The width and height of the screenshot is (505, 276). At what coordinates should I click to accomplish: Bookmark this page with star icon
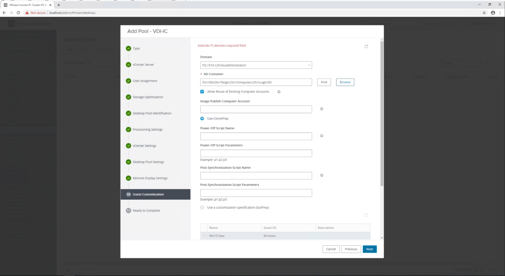pyautogui.click(x=484, y=13)
